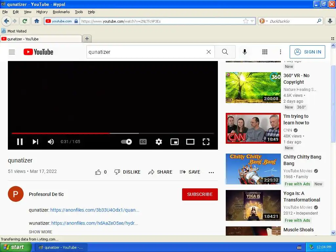Viewport: 336px width, 252px height.
Task: Open the YouTube apps grid
Action: (x=265, y=52)
